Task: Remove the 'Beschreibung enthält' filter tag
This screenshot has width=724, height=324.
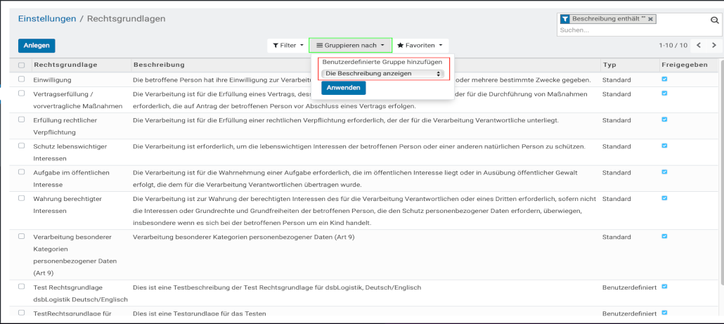Action: (650, 19)
